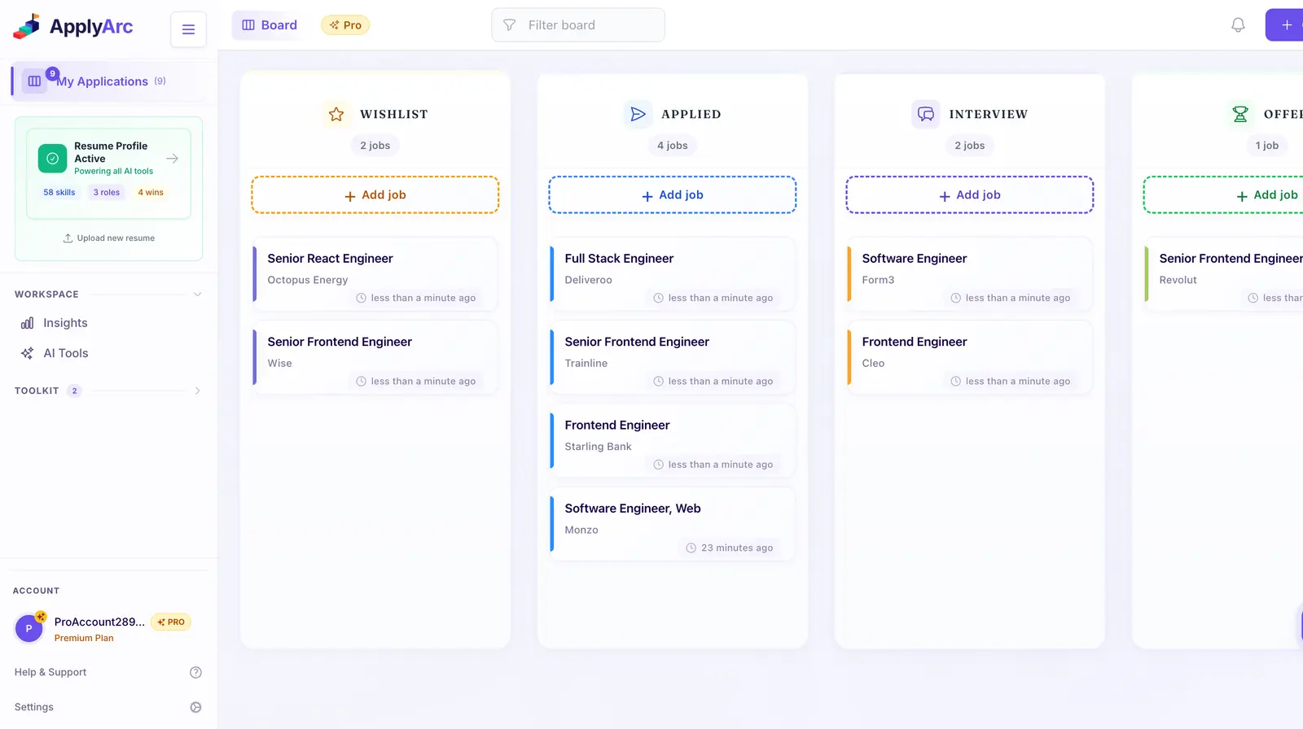Viewport: 1303px width, 729px height.
Task: Open My Applications in sidebar
Action: click(110, 81)
